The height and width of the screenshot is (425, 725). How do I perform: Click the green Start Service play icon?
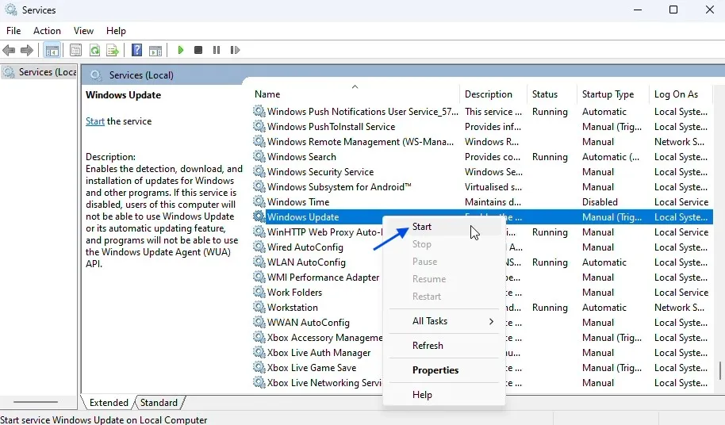181,50
